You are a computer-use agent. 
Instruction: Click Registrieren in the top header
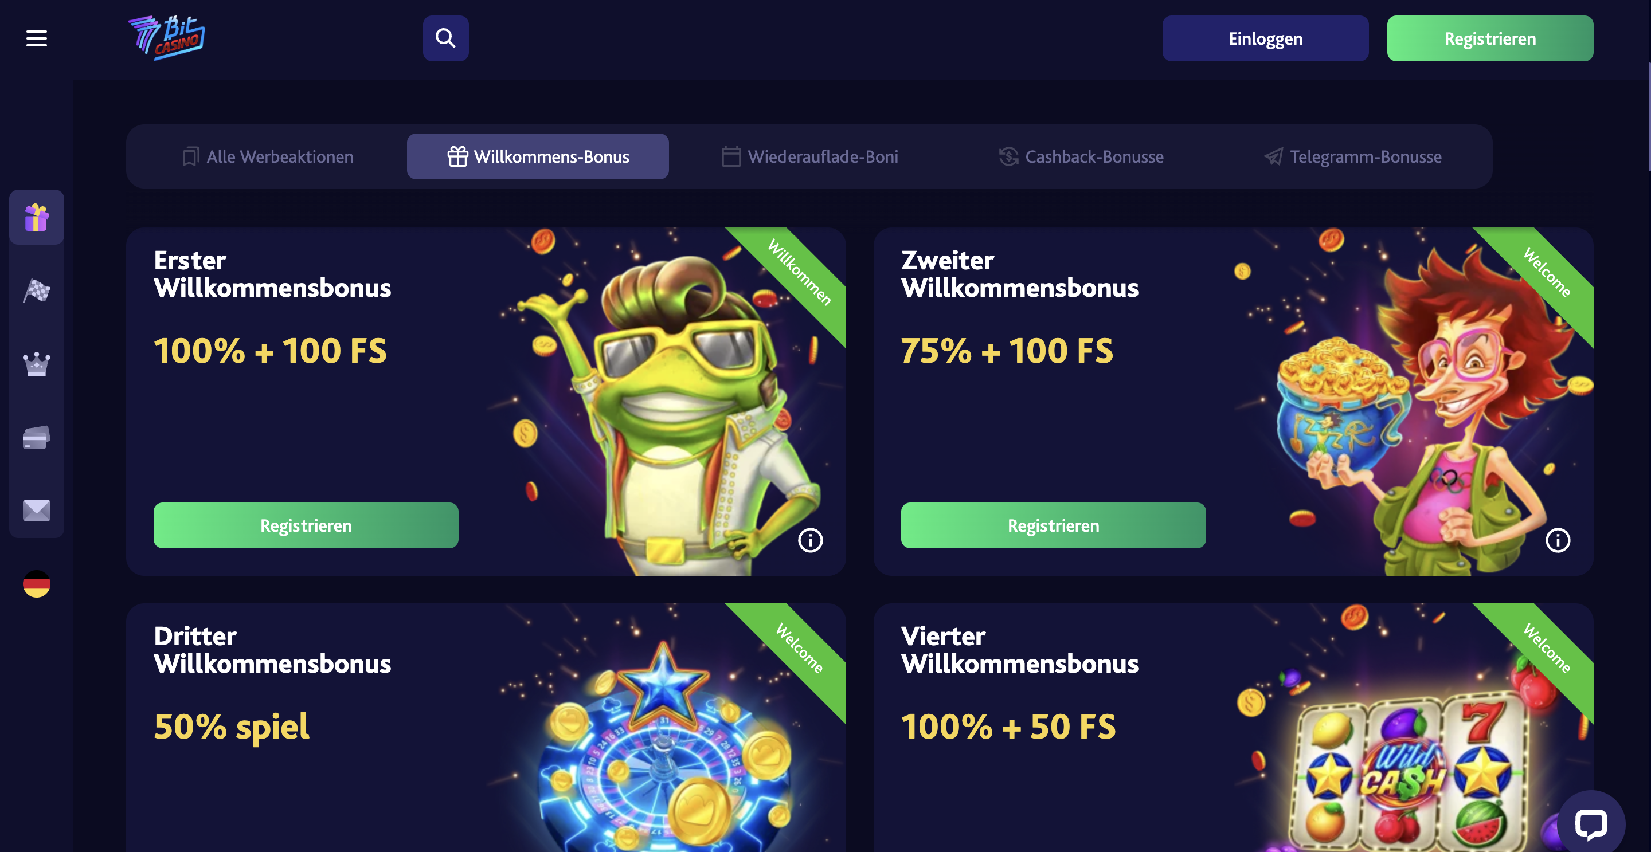pos(1490,38)
